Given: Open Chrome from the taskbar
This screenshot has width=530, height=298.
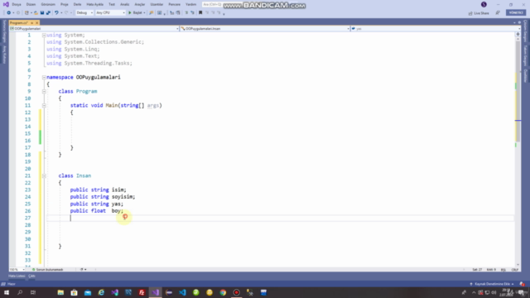Looking at the screenshot, I should click(223, 292).
